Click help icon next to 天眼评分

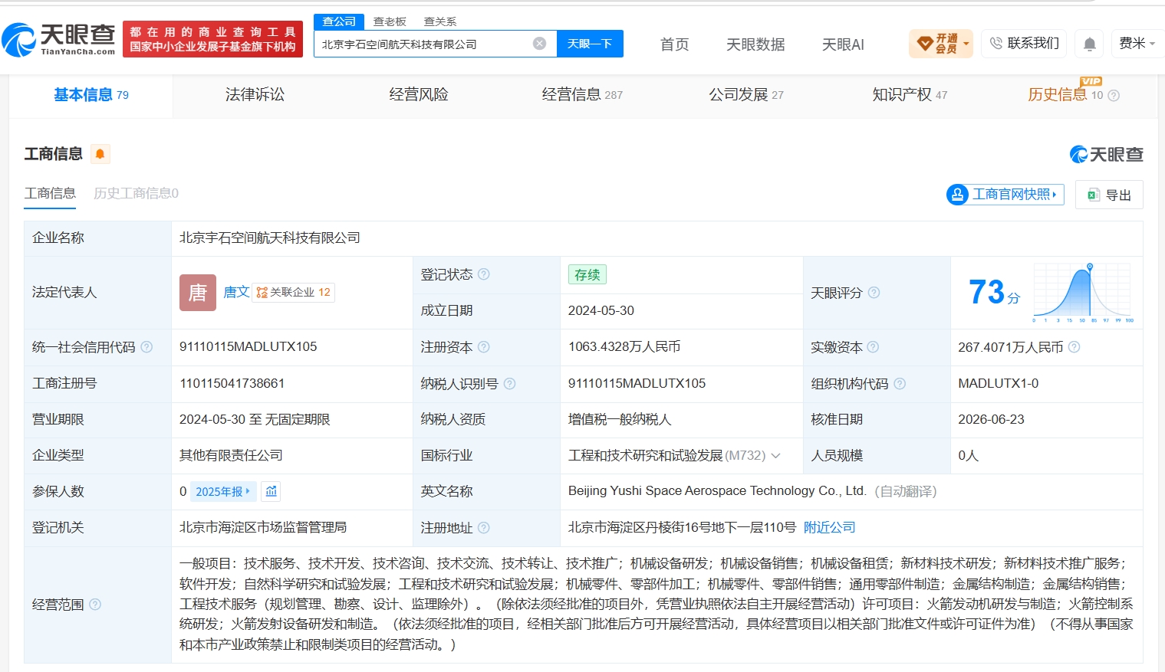(x=874, y=293)
